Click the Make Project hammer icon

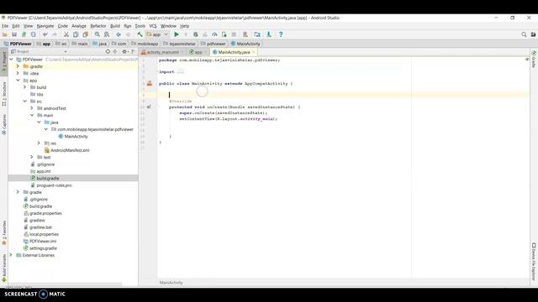[140, 34]
